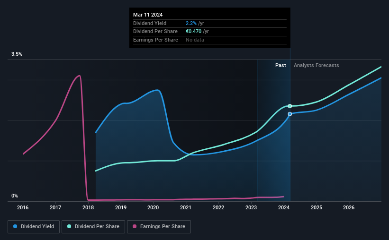
Task: Click the Past region label
Action: click(280, 65)
